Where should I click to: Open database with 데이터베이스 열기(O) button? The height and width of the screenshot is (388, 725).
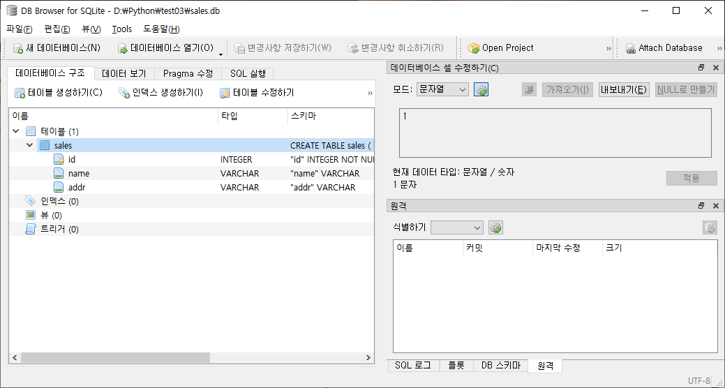165,47
